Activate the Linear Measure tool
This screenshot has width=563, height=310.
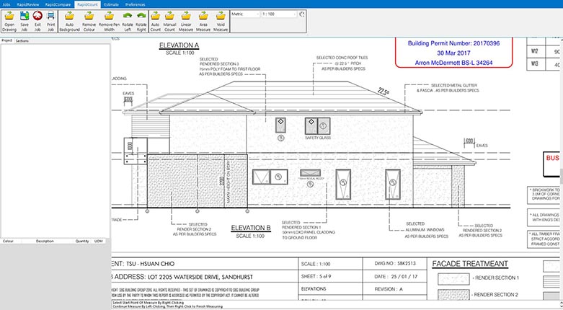click(x=186, y=21)
